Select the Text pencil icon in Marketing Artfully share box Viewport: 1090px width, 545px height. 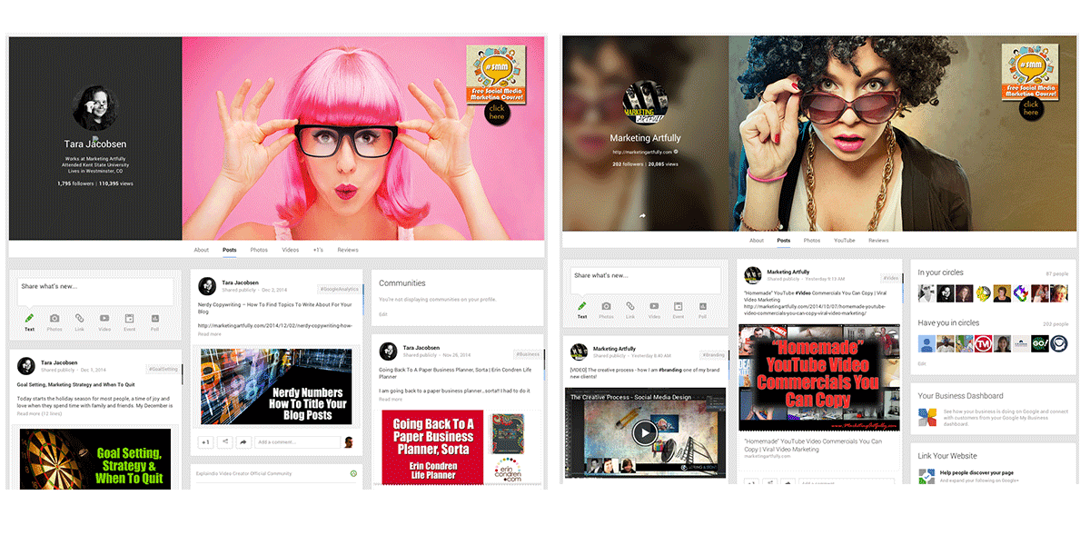582,306
